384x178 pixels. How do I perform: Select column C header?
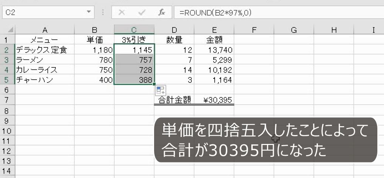(x=134, y=30)
